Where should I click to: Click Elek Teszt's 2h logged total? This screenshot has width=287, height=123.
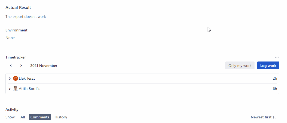coord(275,79)
